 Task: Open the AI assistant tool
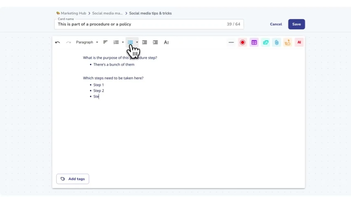(x=299, y=42)
